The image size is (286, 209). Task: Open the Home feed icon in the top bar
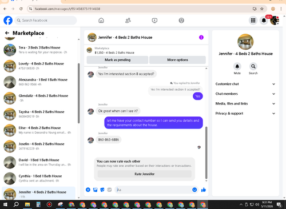point(101,21)
